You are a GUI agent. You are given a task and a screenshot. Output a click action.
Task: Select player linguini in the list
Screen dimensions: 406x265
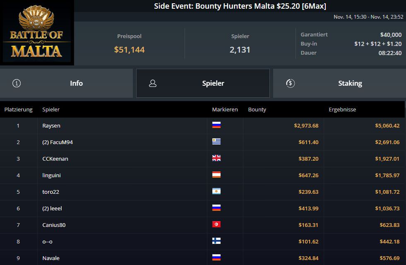point(52,175)
